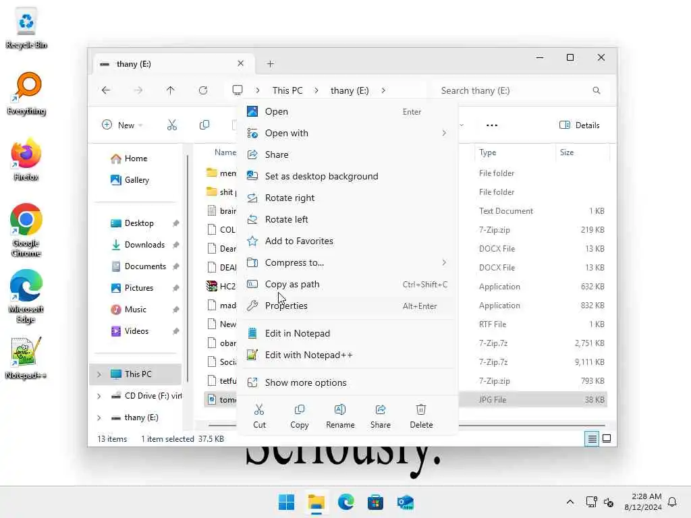691x518 pixels.
Task: Open Microsoft Store from taskbar
Action: tap(375, 502)
